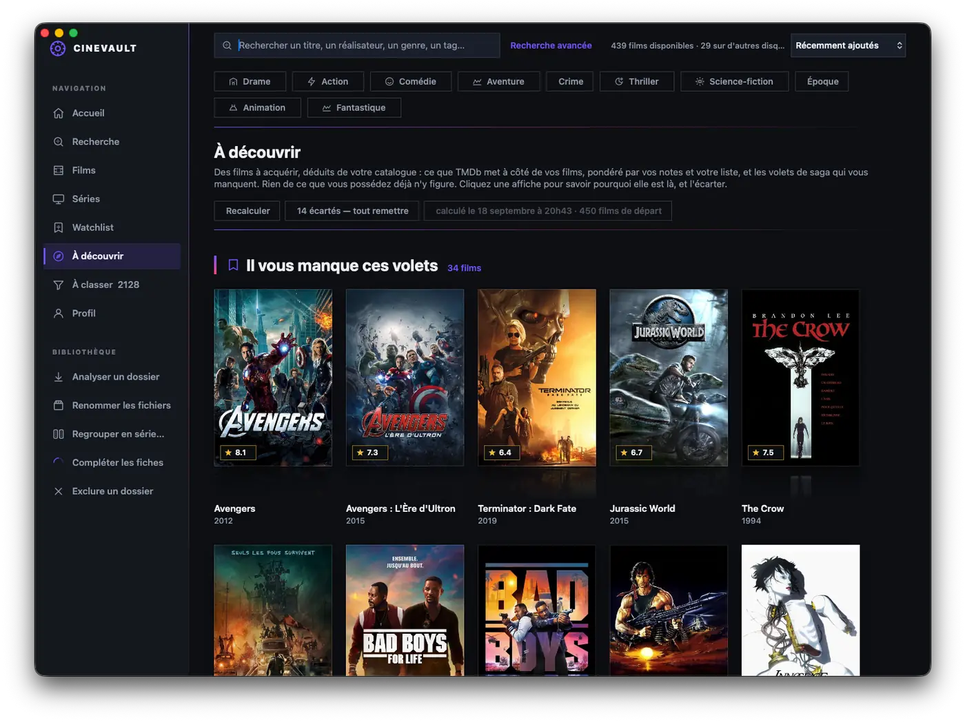Open the Accueil home icon
Image resolution: width=965 pixels, height=722 pixels.
pos(59,113)
